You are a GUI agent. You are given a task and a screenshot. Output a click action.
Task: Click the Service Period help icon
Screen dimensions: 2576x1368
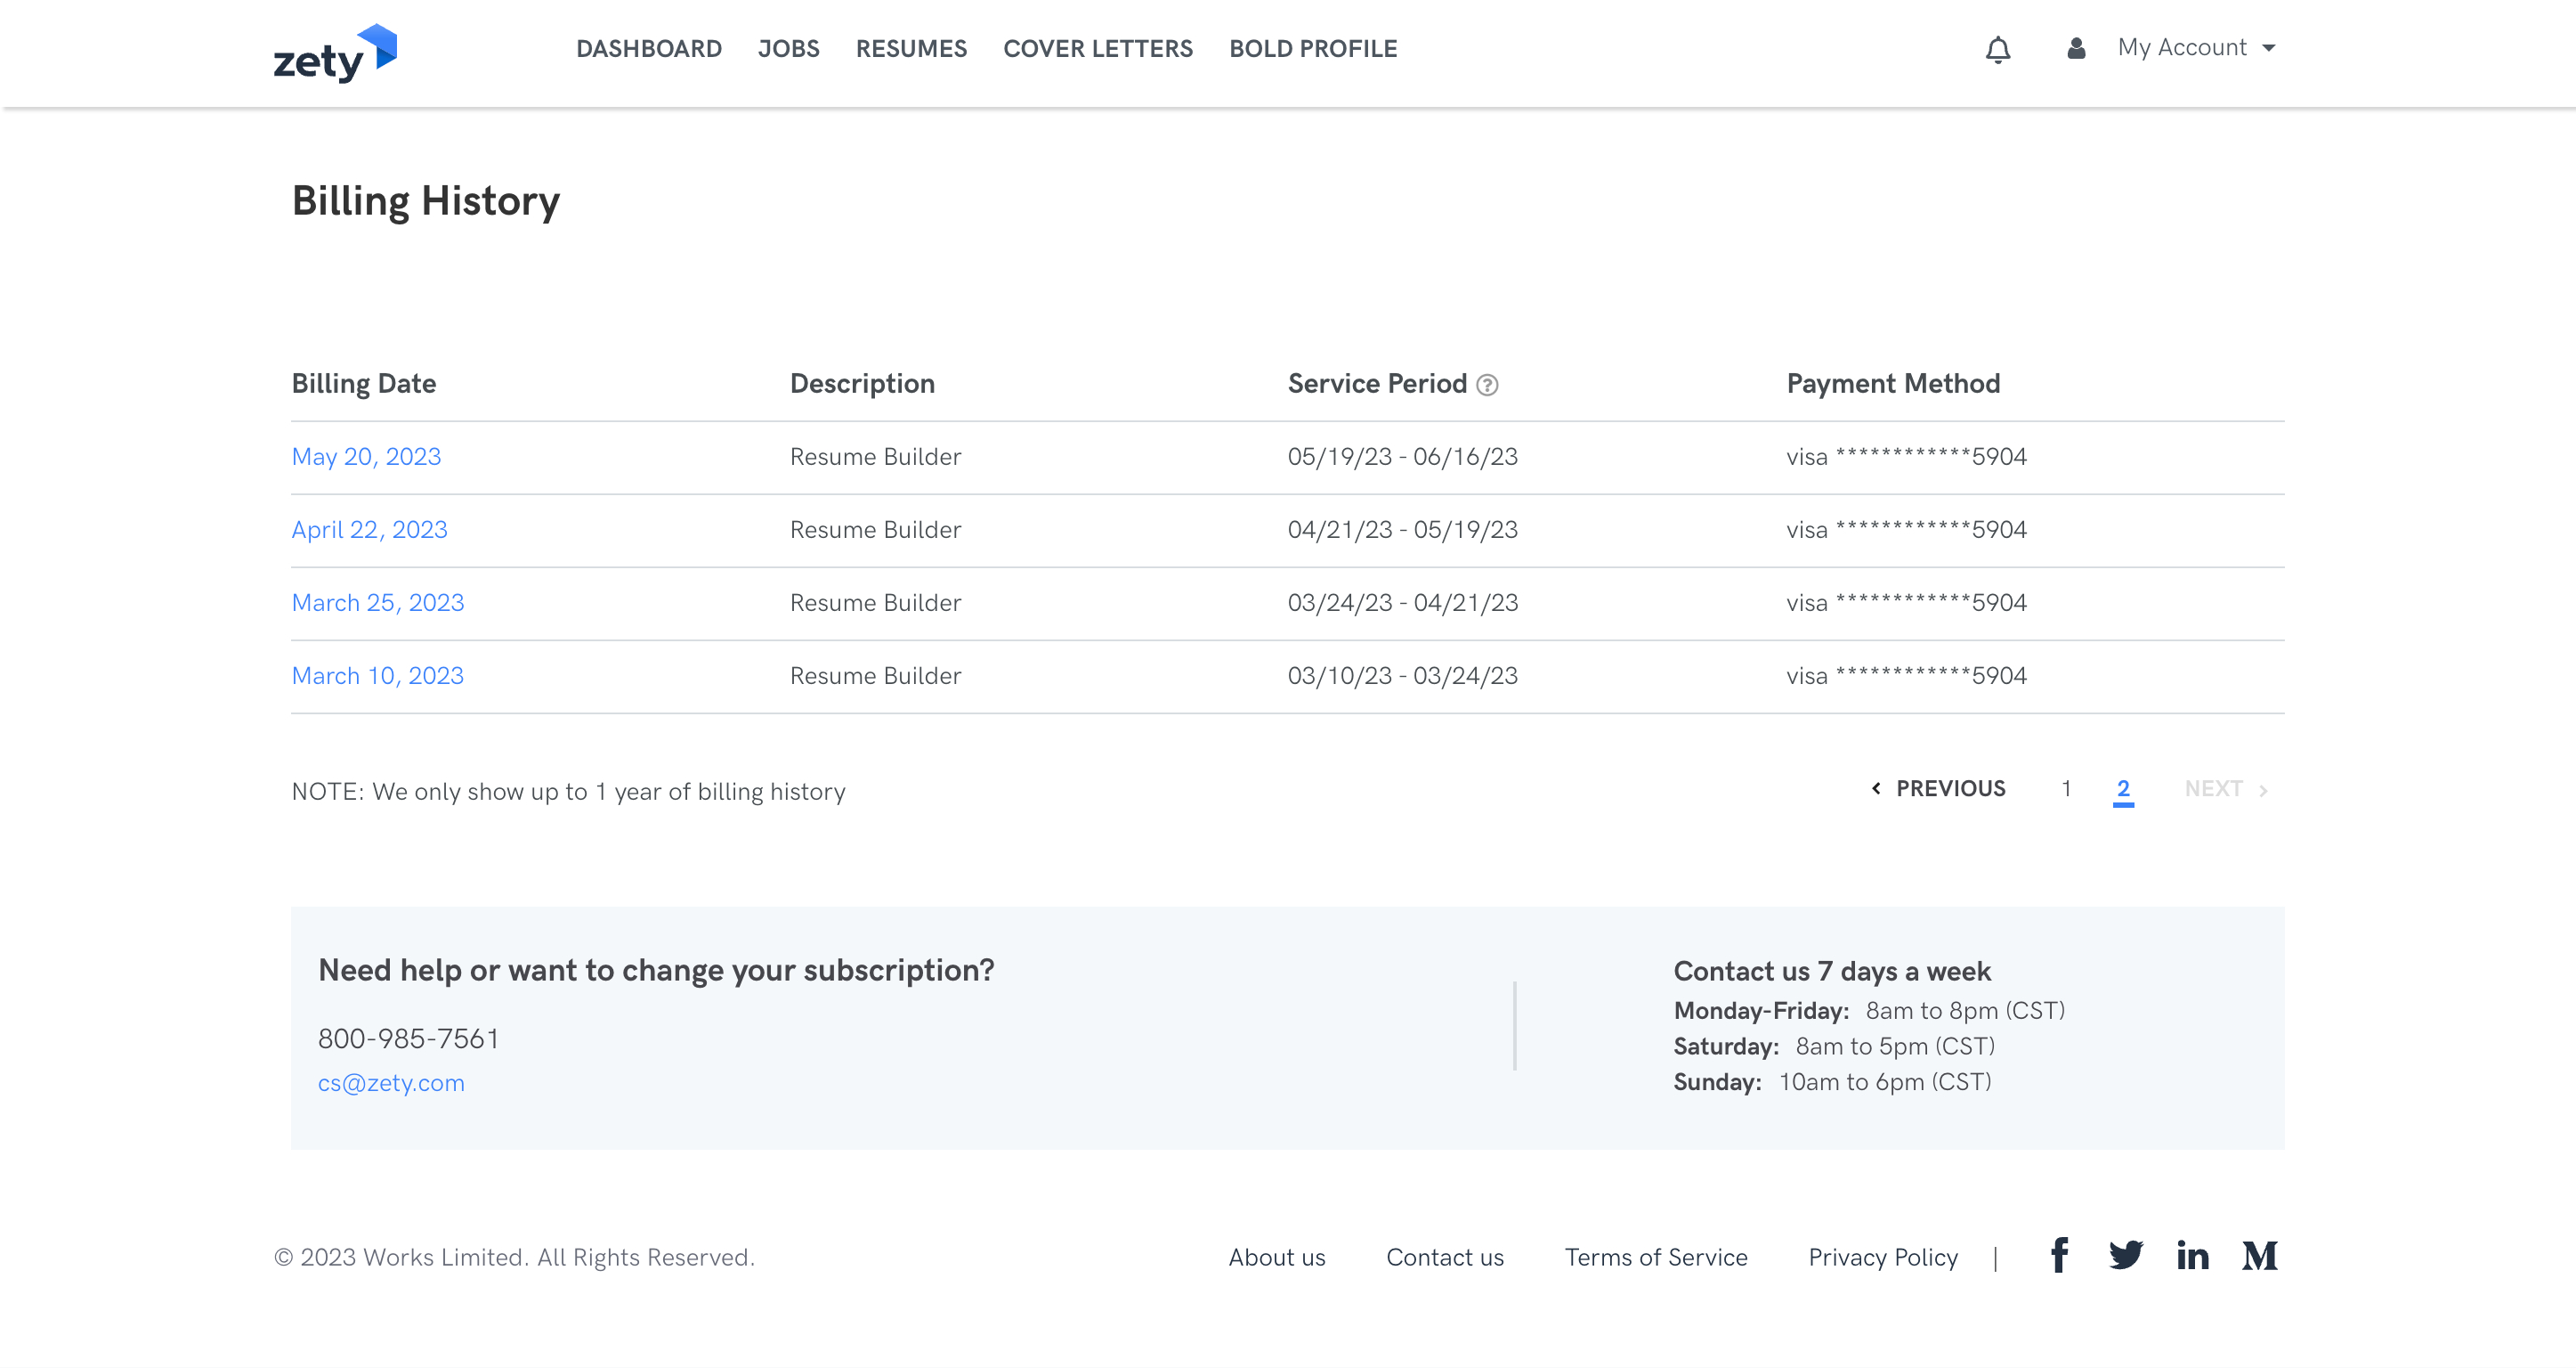[1487, 386]
